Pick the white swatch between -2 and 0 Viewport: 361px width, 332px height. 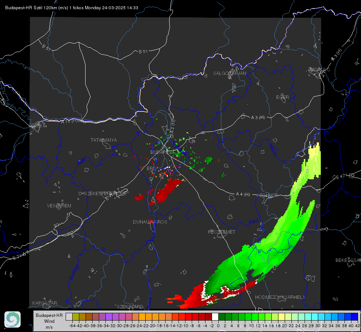(215, 317)
